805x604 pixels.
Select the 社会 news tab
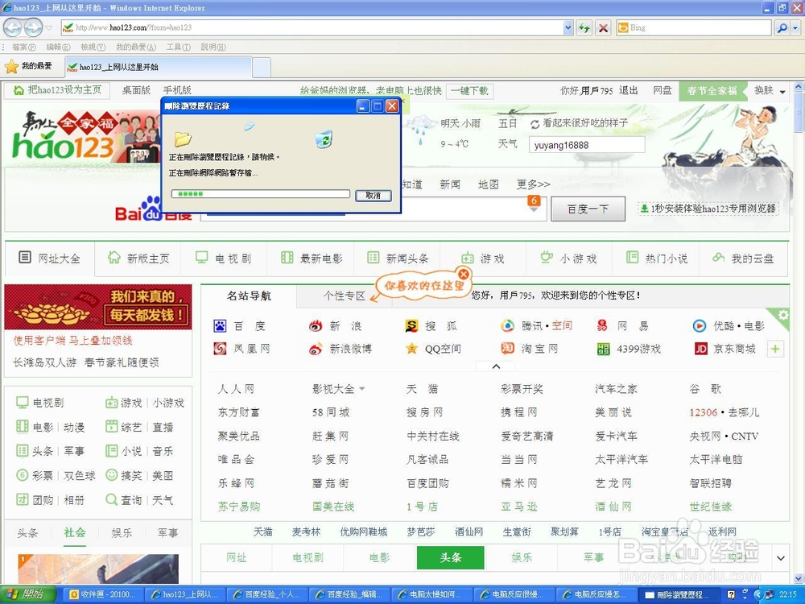74,532
